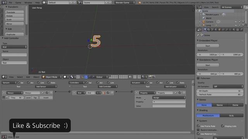
Task: Click the Info editor type icon in top bar
Action: pyautogui.click(x=4, y=3)
